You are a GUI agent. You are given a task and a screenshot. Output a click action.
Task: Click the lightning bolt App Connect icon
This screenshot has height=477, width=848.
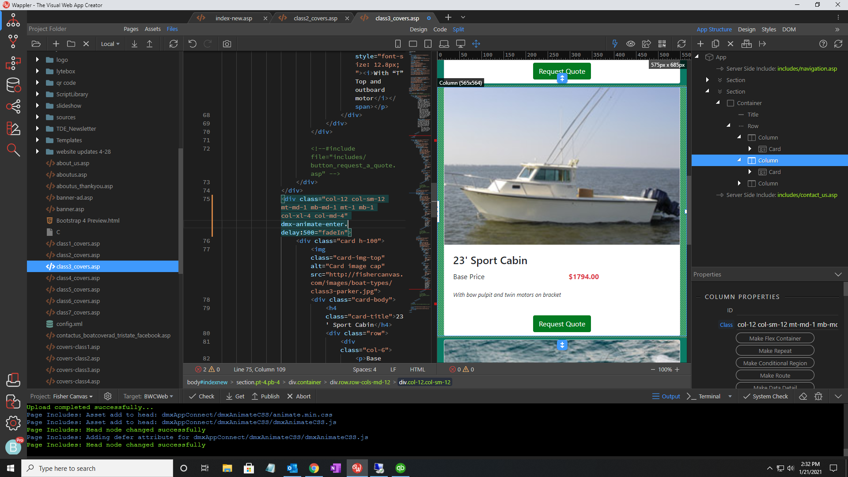(x=615, y=44)
